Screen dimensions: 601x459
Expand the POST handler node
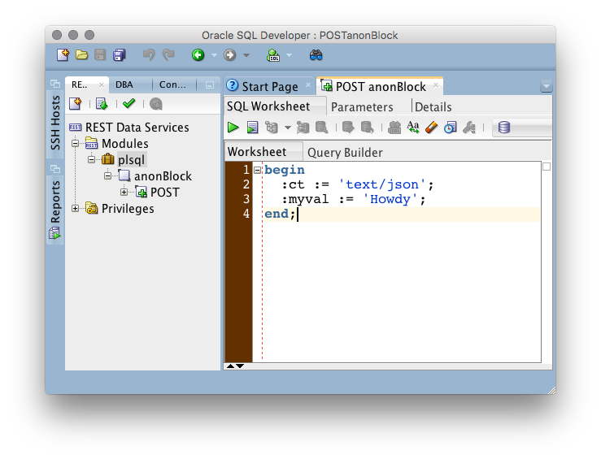click(x=124, y=192)
